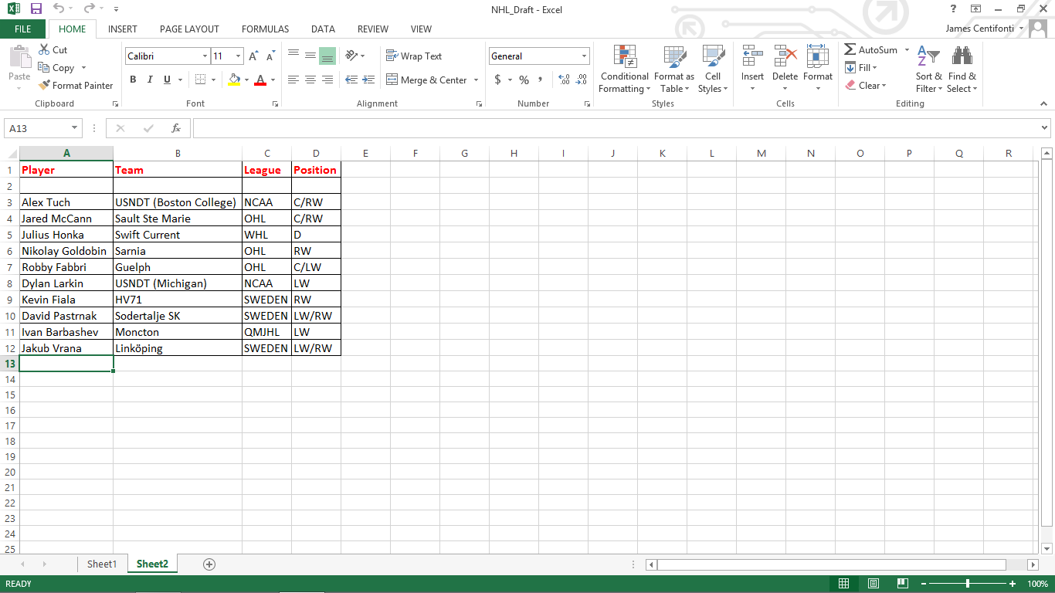The height and width of the screenshot is (593, 1055).
Task: Switch to the FORMULAS ribbon tab
Action: [x=265, y=29]
